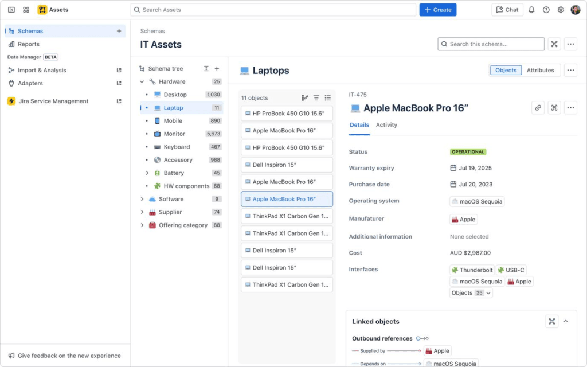This screenshot has height=367, width=587.
Task: Open the Chat button
Action: 507,10
